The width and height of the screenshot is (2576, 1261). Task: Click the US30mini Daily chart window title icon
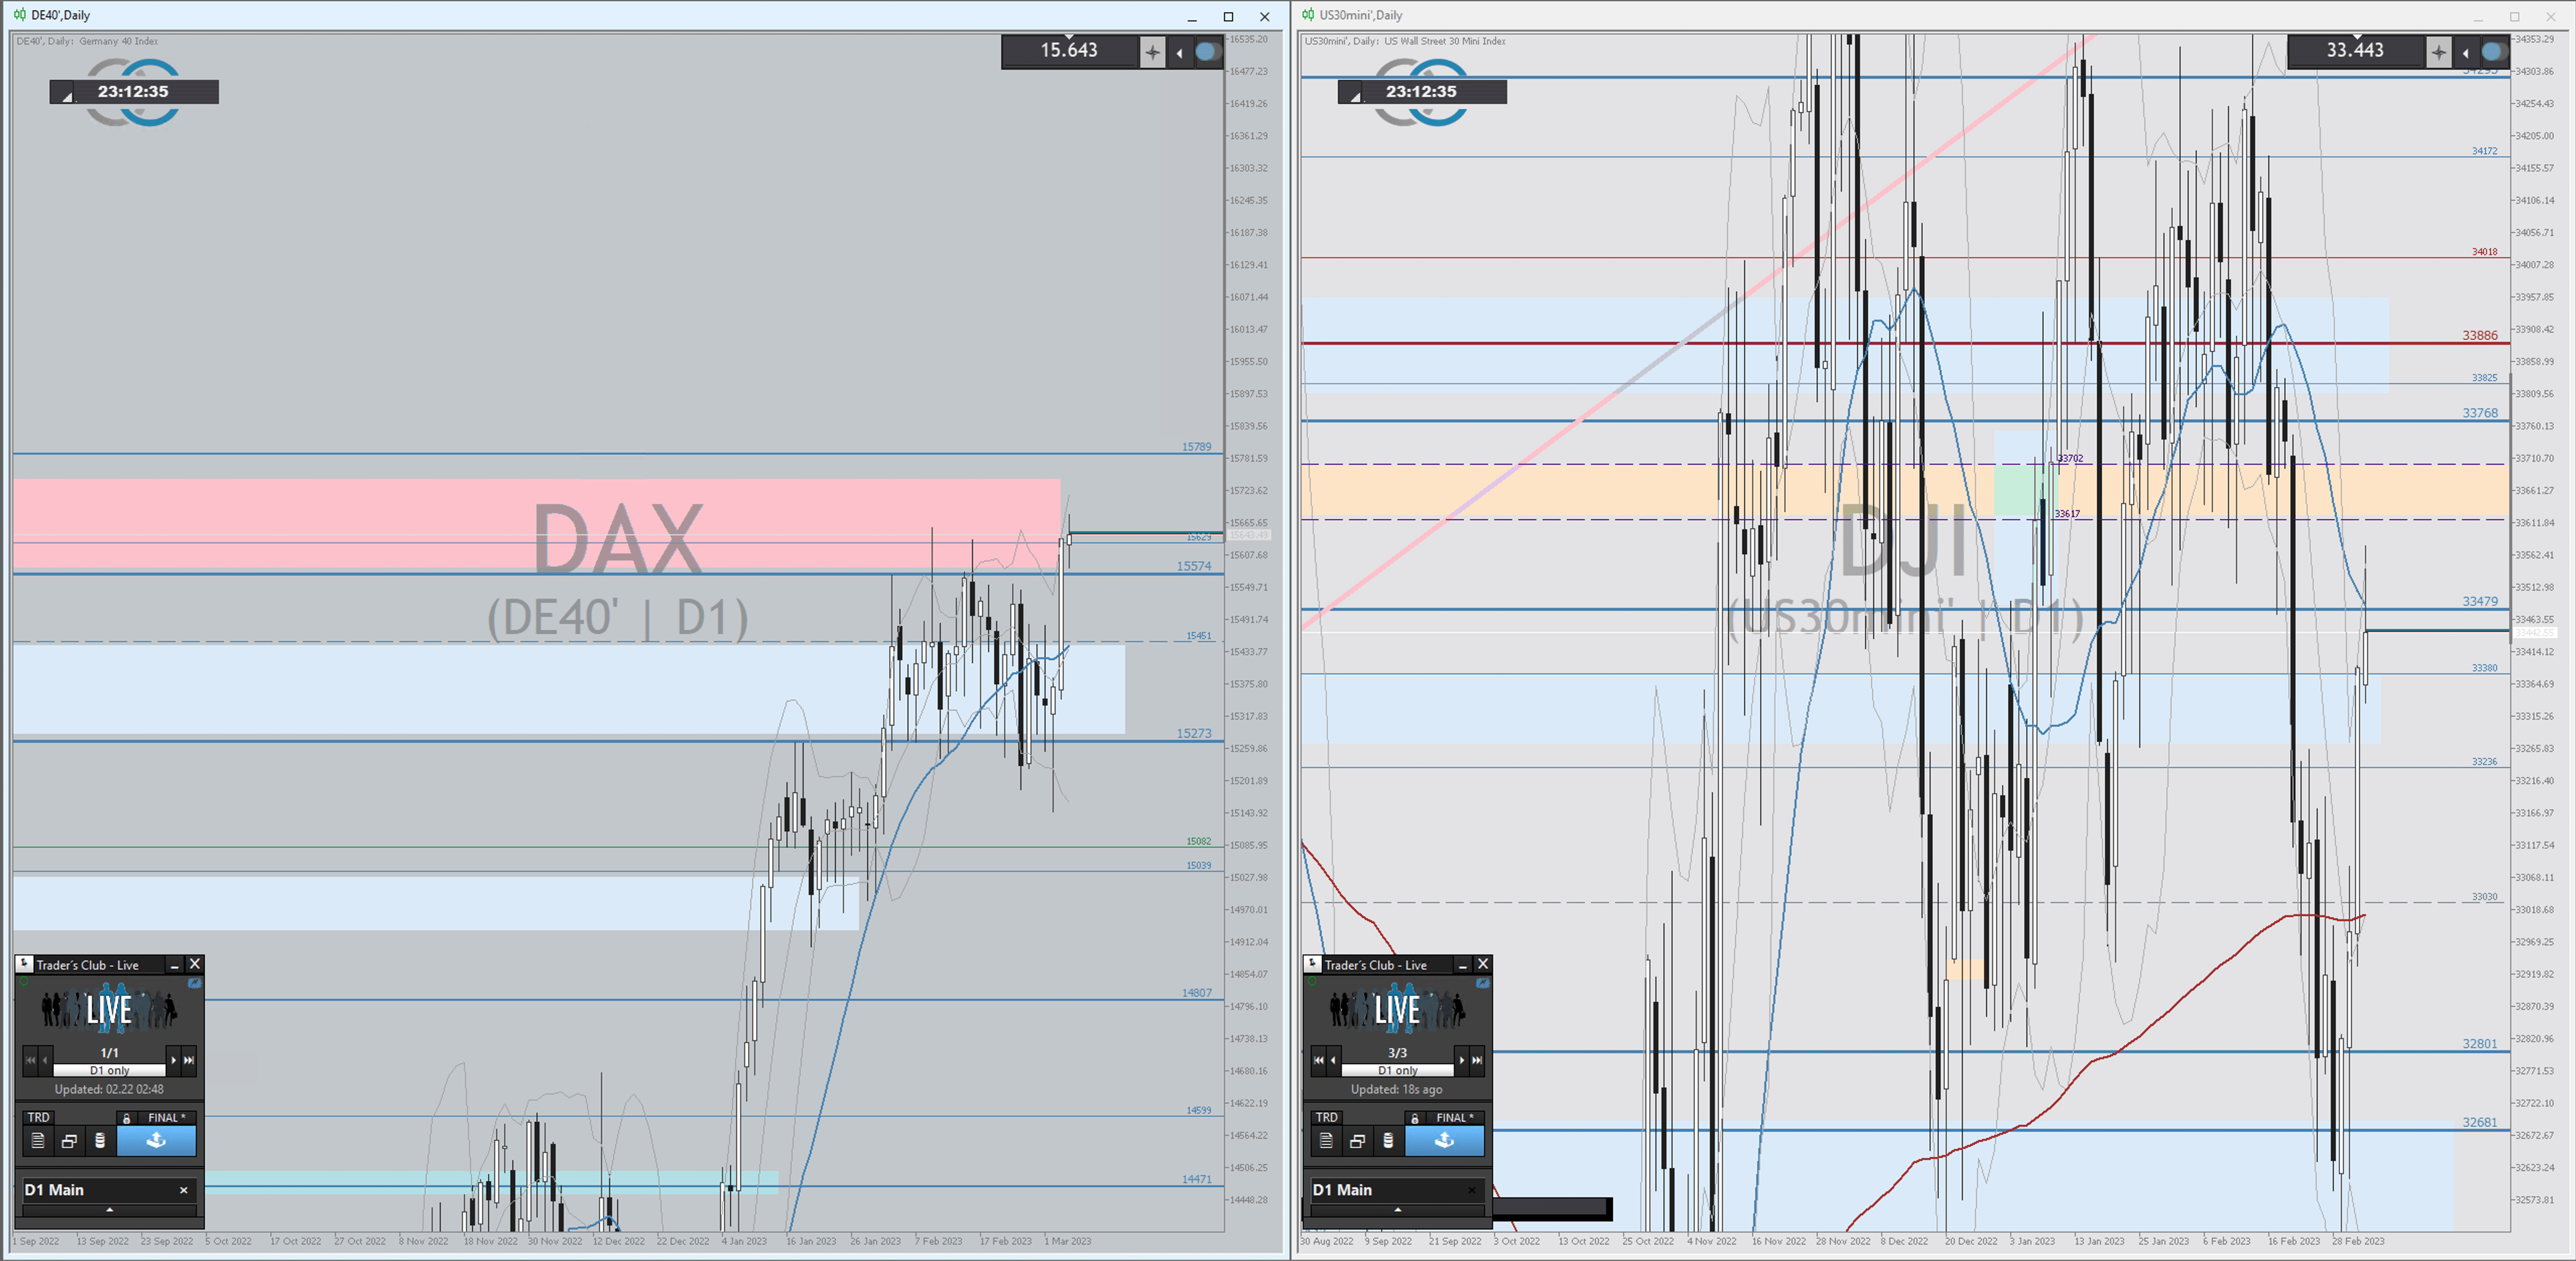1308,15
